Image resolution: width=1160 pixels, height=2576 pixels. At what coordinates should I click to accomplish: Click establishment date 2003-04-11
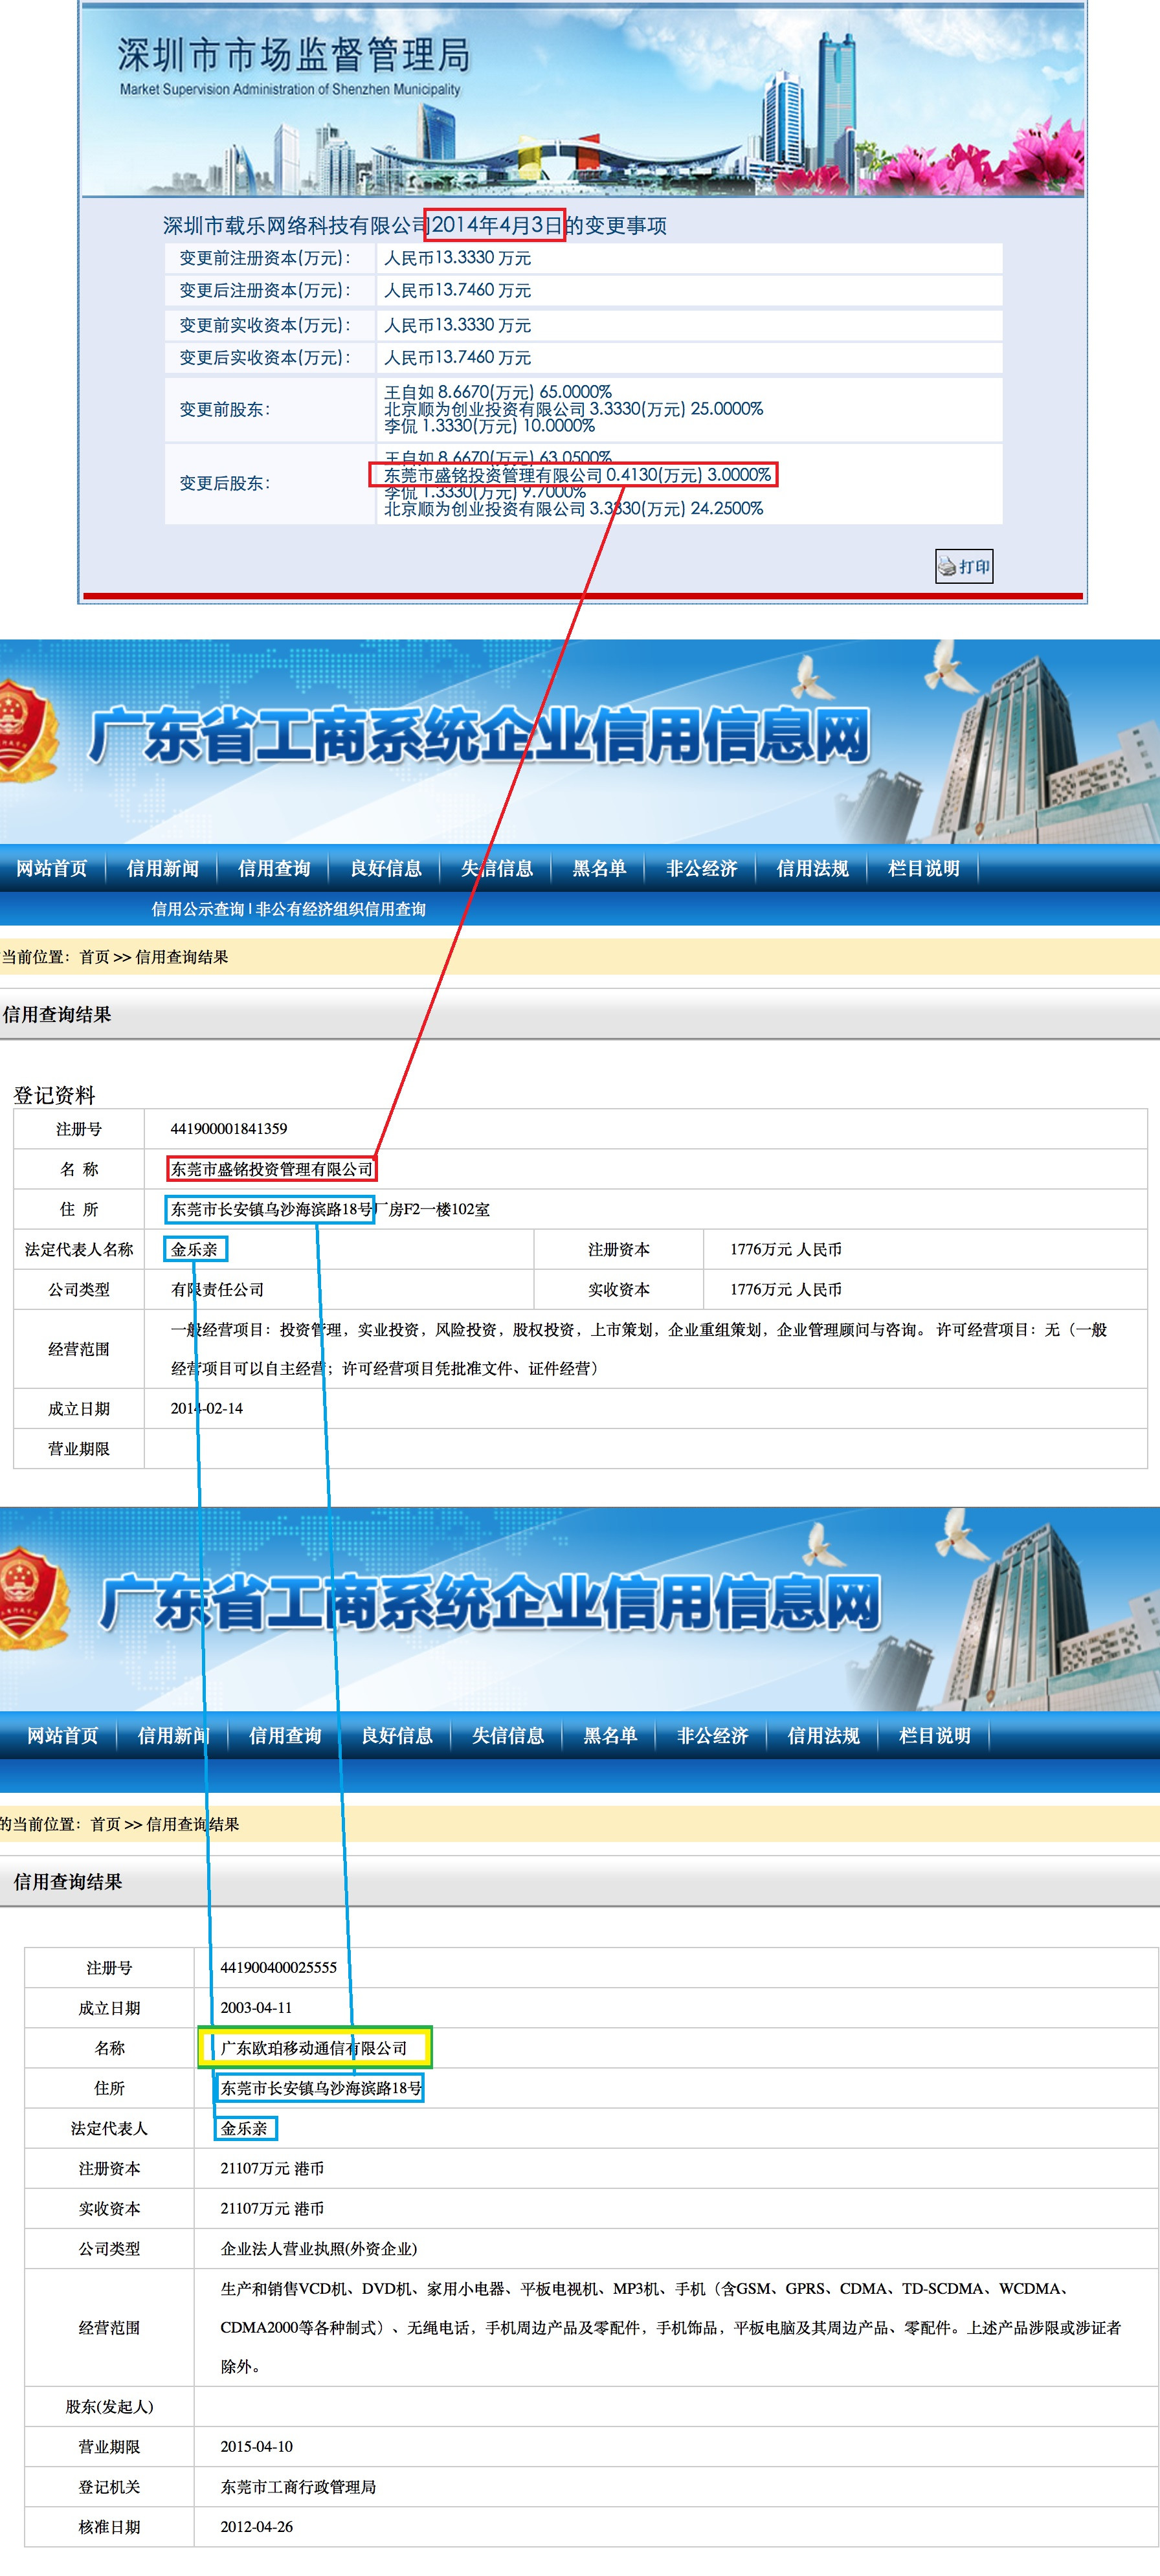pyautogui.click(x=257, y=2007)
